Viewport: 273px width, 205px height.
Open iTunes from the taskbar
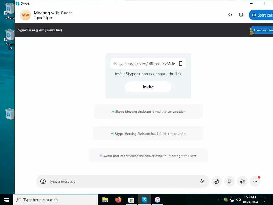[157, 200]
